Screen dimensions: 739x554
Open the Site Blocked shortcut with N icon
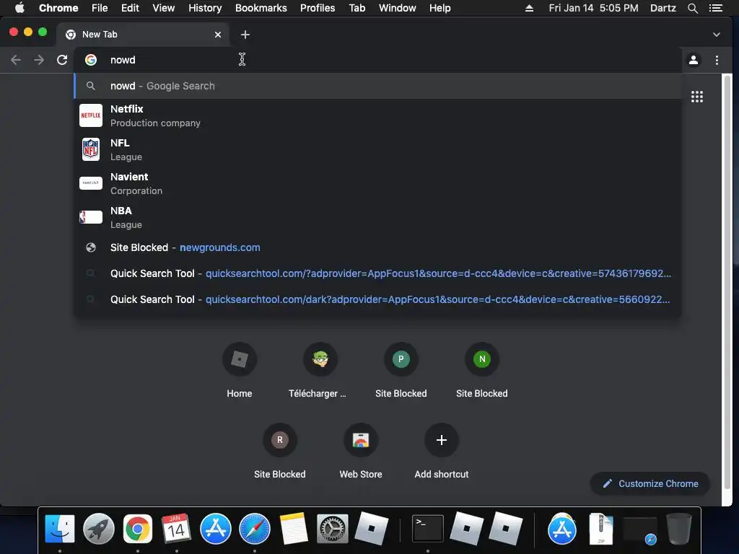point(481,371)
